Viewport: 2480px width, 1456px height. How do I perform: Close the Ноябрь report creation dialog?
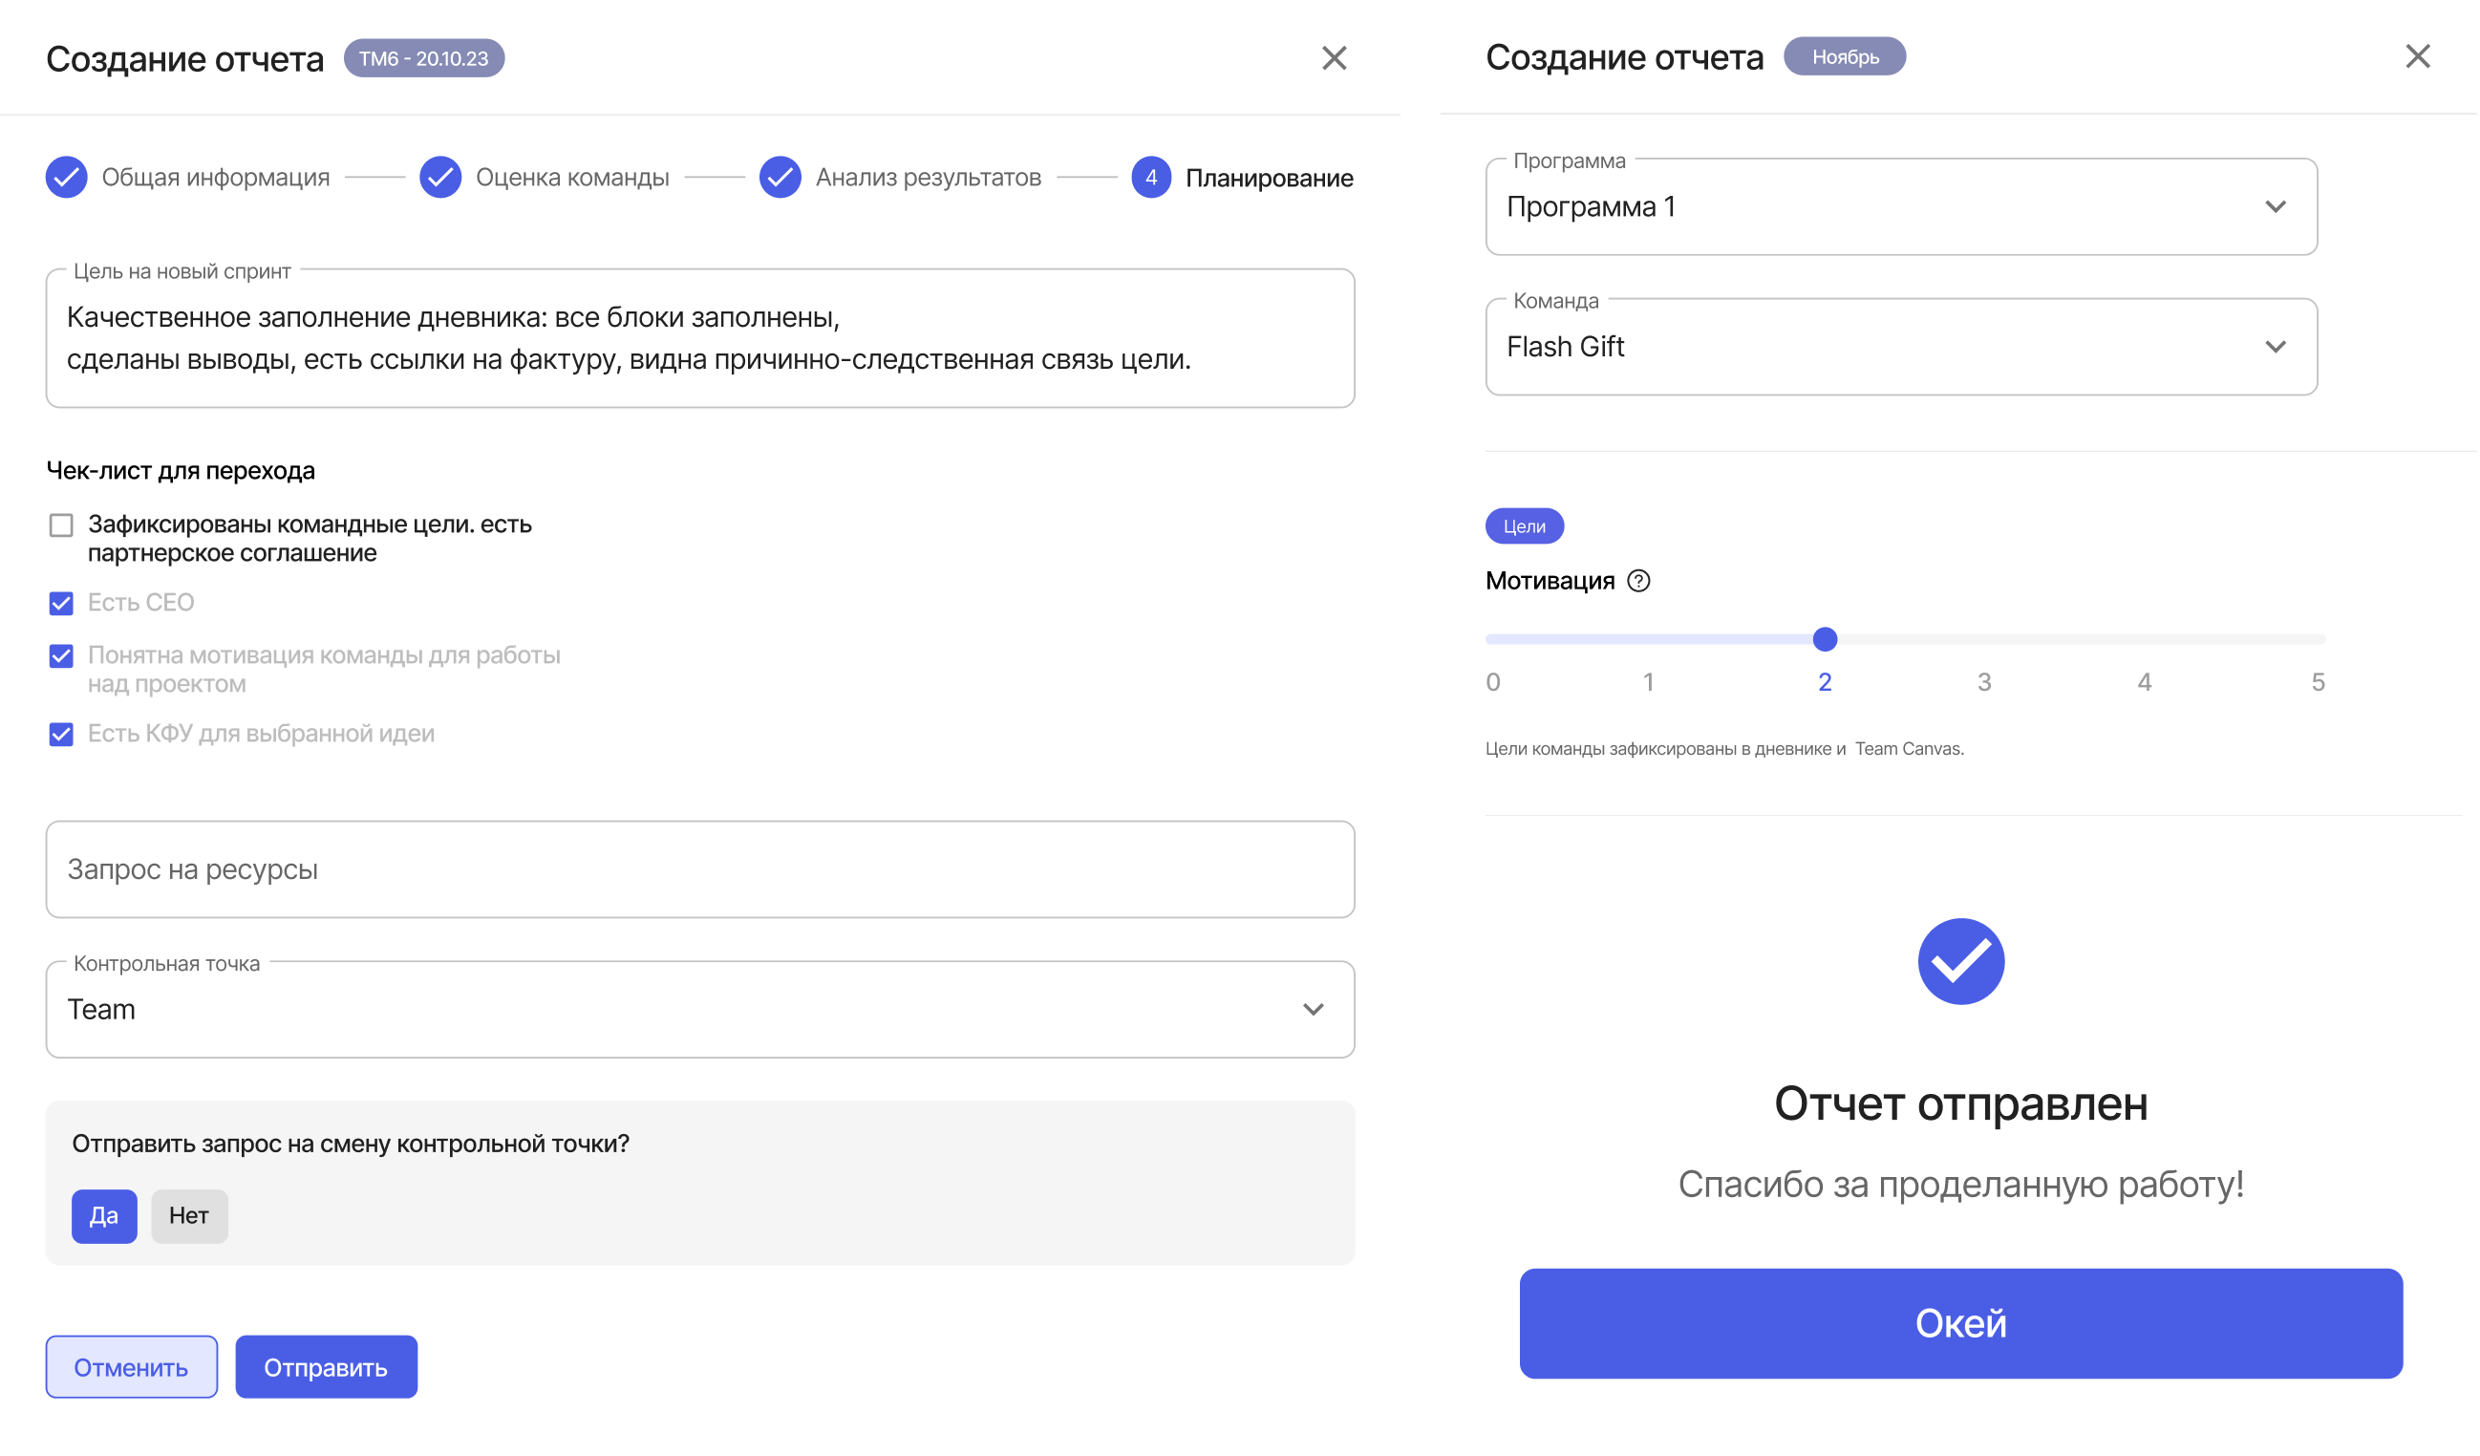[2417, 56]
